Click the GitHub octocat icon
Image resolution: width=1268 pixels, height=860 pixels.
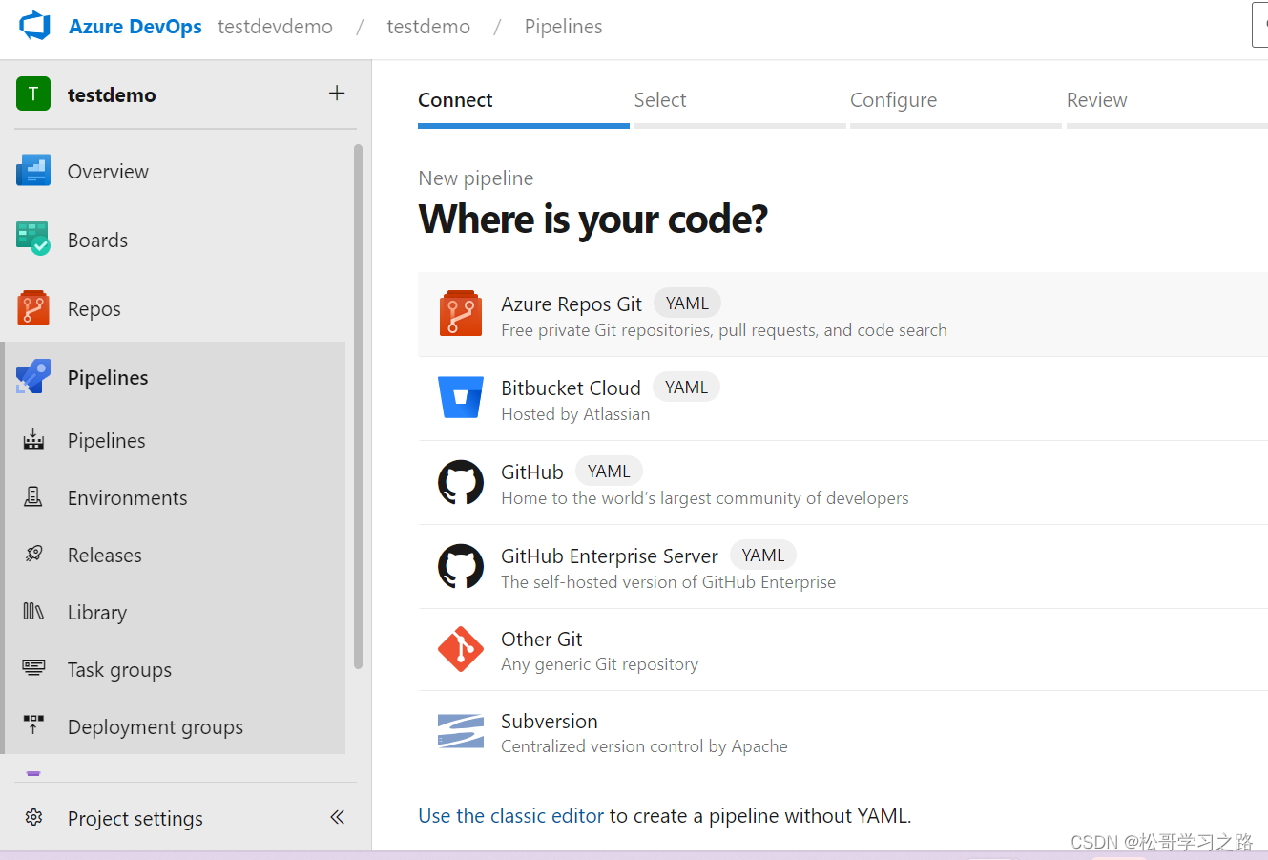[x=461, y=483]
